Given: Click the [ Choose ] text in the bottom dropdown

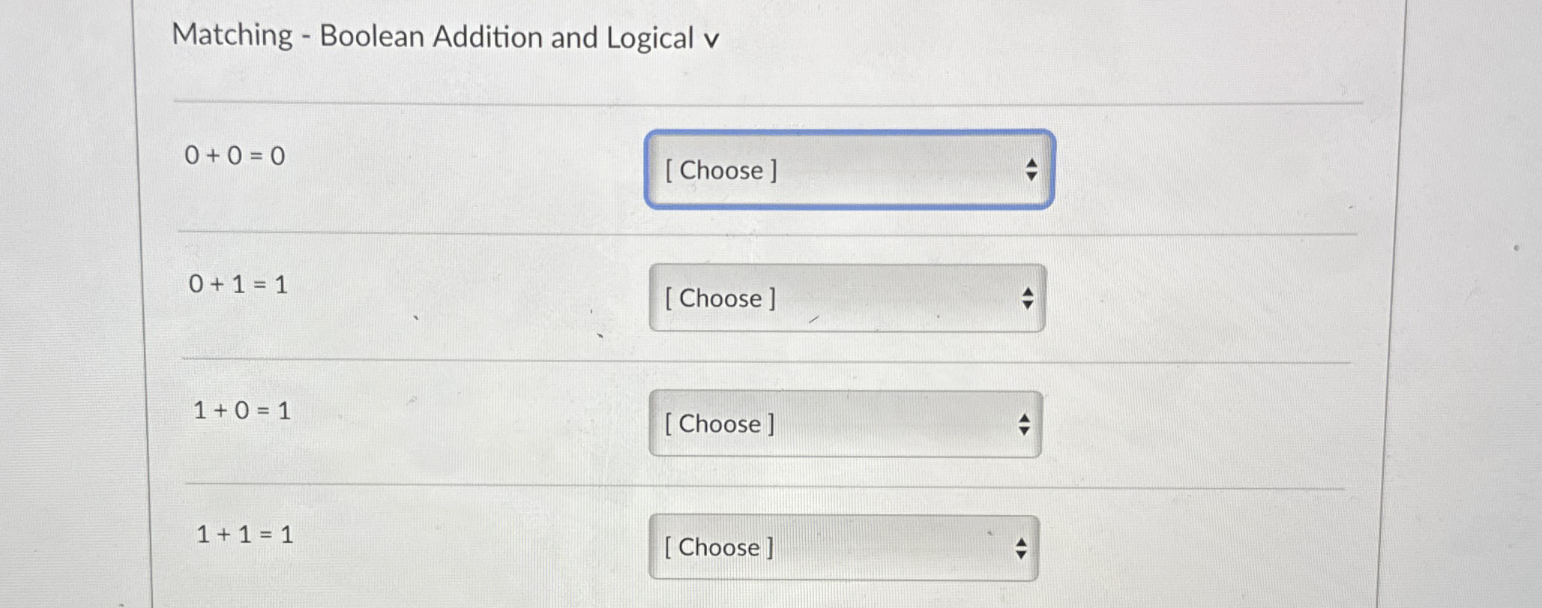Looking at the screenshot, I should tap(718, 548).
